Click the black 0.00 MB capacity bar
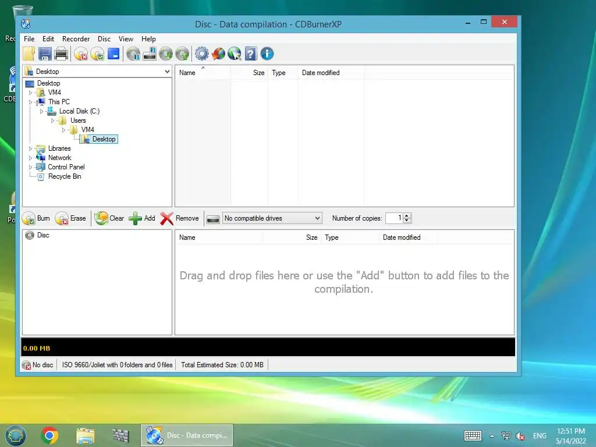This screenshot has height=447, width=596. [x=268, y=347]
